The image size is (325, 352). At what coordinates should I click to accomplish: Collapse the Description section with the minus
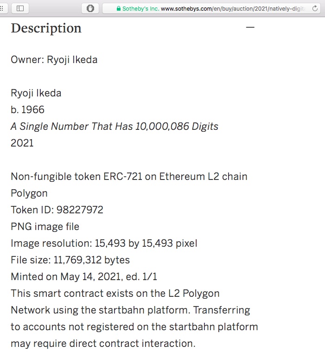pyautogui.click(x=250, y=27)
